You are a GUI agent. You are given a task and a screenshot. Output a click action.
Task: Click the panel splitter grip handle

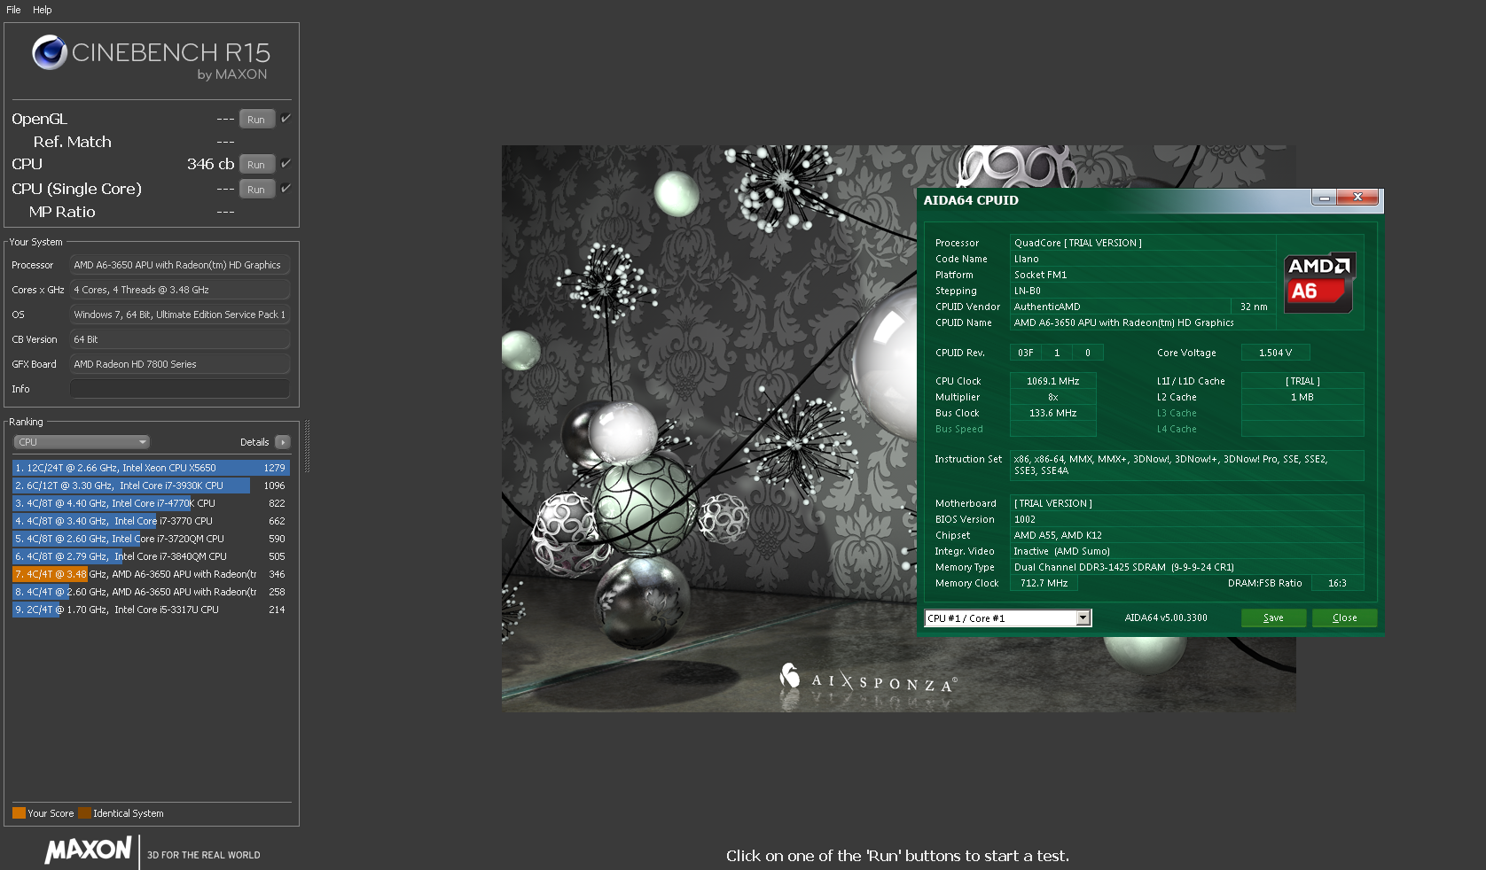(x=307, y=447)
